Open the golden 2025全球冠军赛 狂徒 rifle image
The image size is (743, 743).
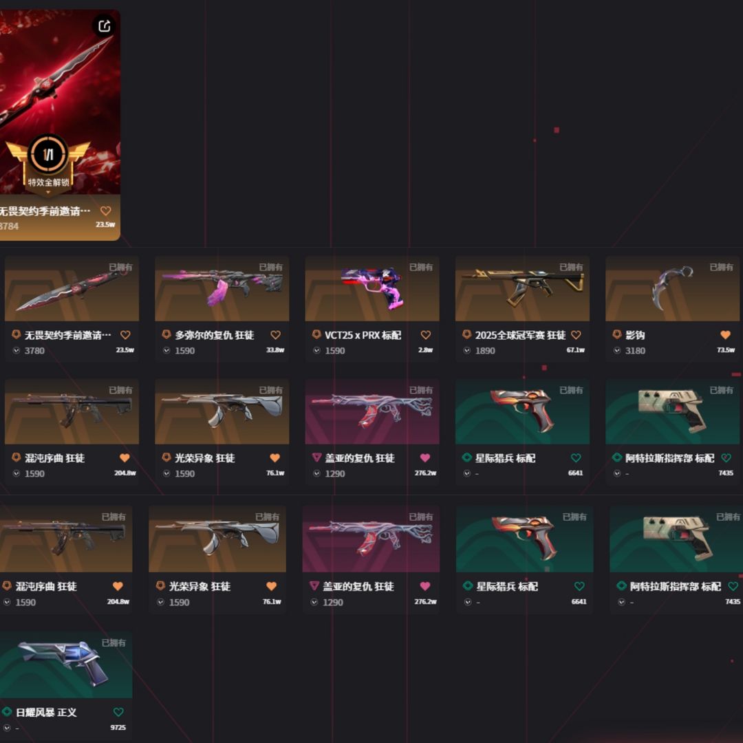point(522,288)
